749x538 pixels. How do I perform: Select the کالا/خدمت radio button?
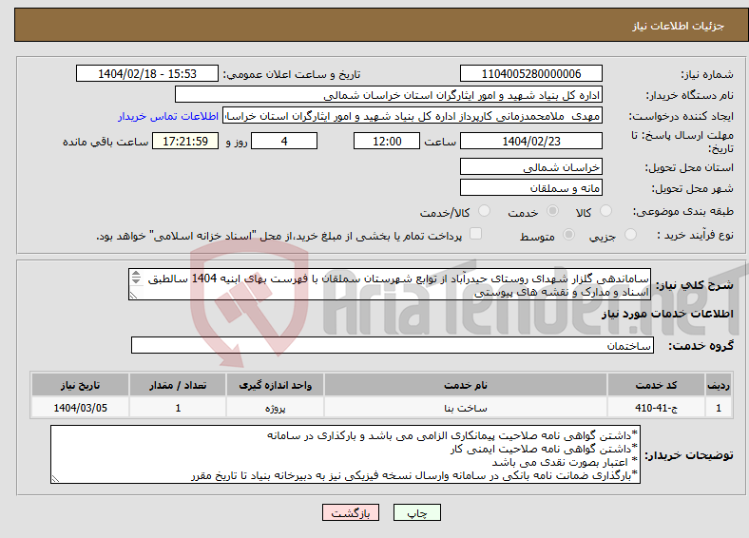coord(484,211)
